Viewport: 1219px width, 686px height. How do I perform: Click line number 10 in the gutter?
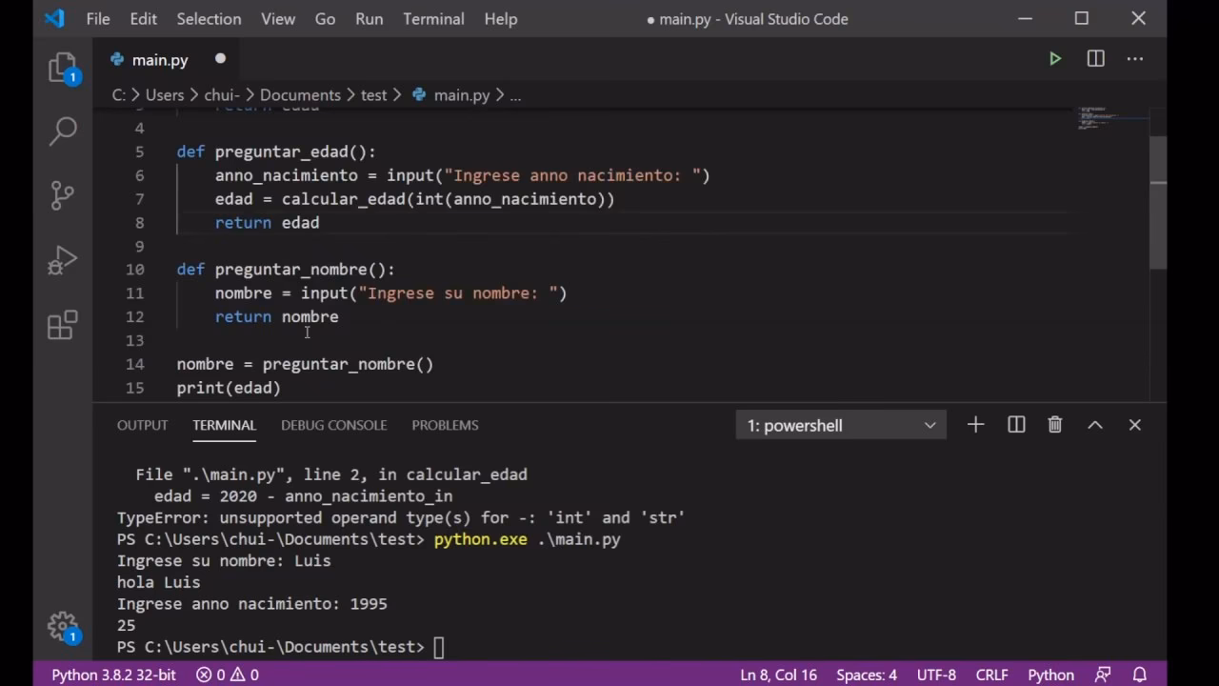(x=134, y=270)
